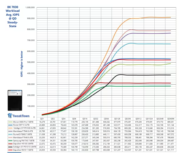Click the TweakTown logo

19,116
